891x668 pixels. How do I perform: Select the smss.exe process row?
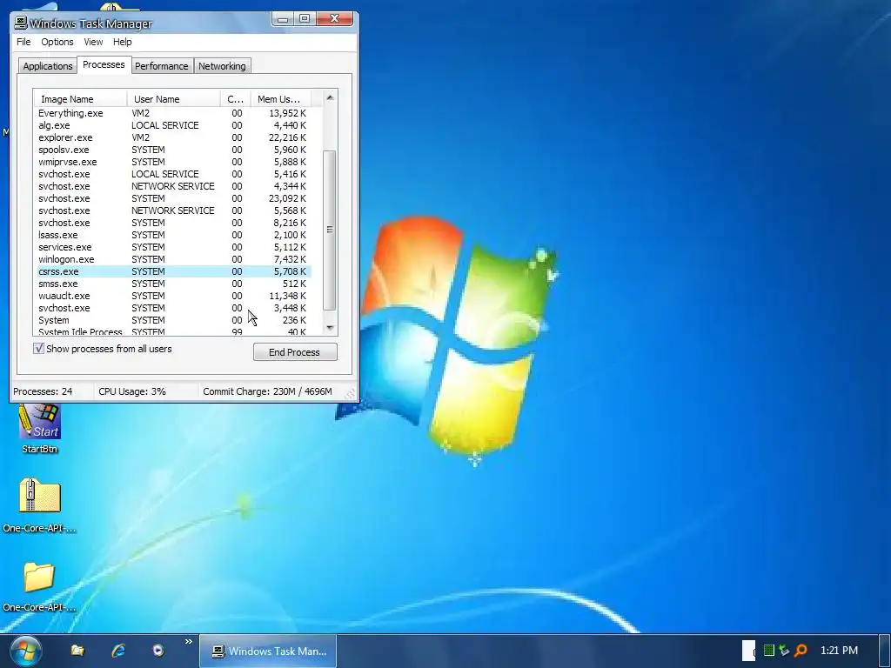click(x=174, y=284)
